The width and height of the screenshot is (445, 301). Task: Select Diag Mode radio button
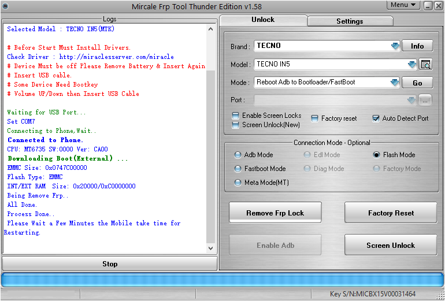tap(307, 169)
